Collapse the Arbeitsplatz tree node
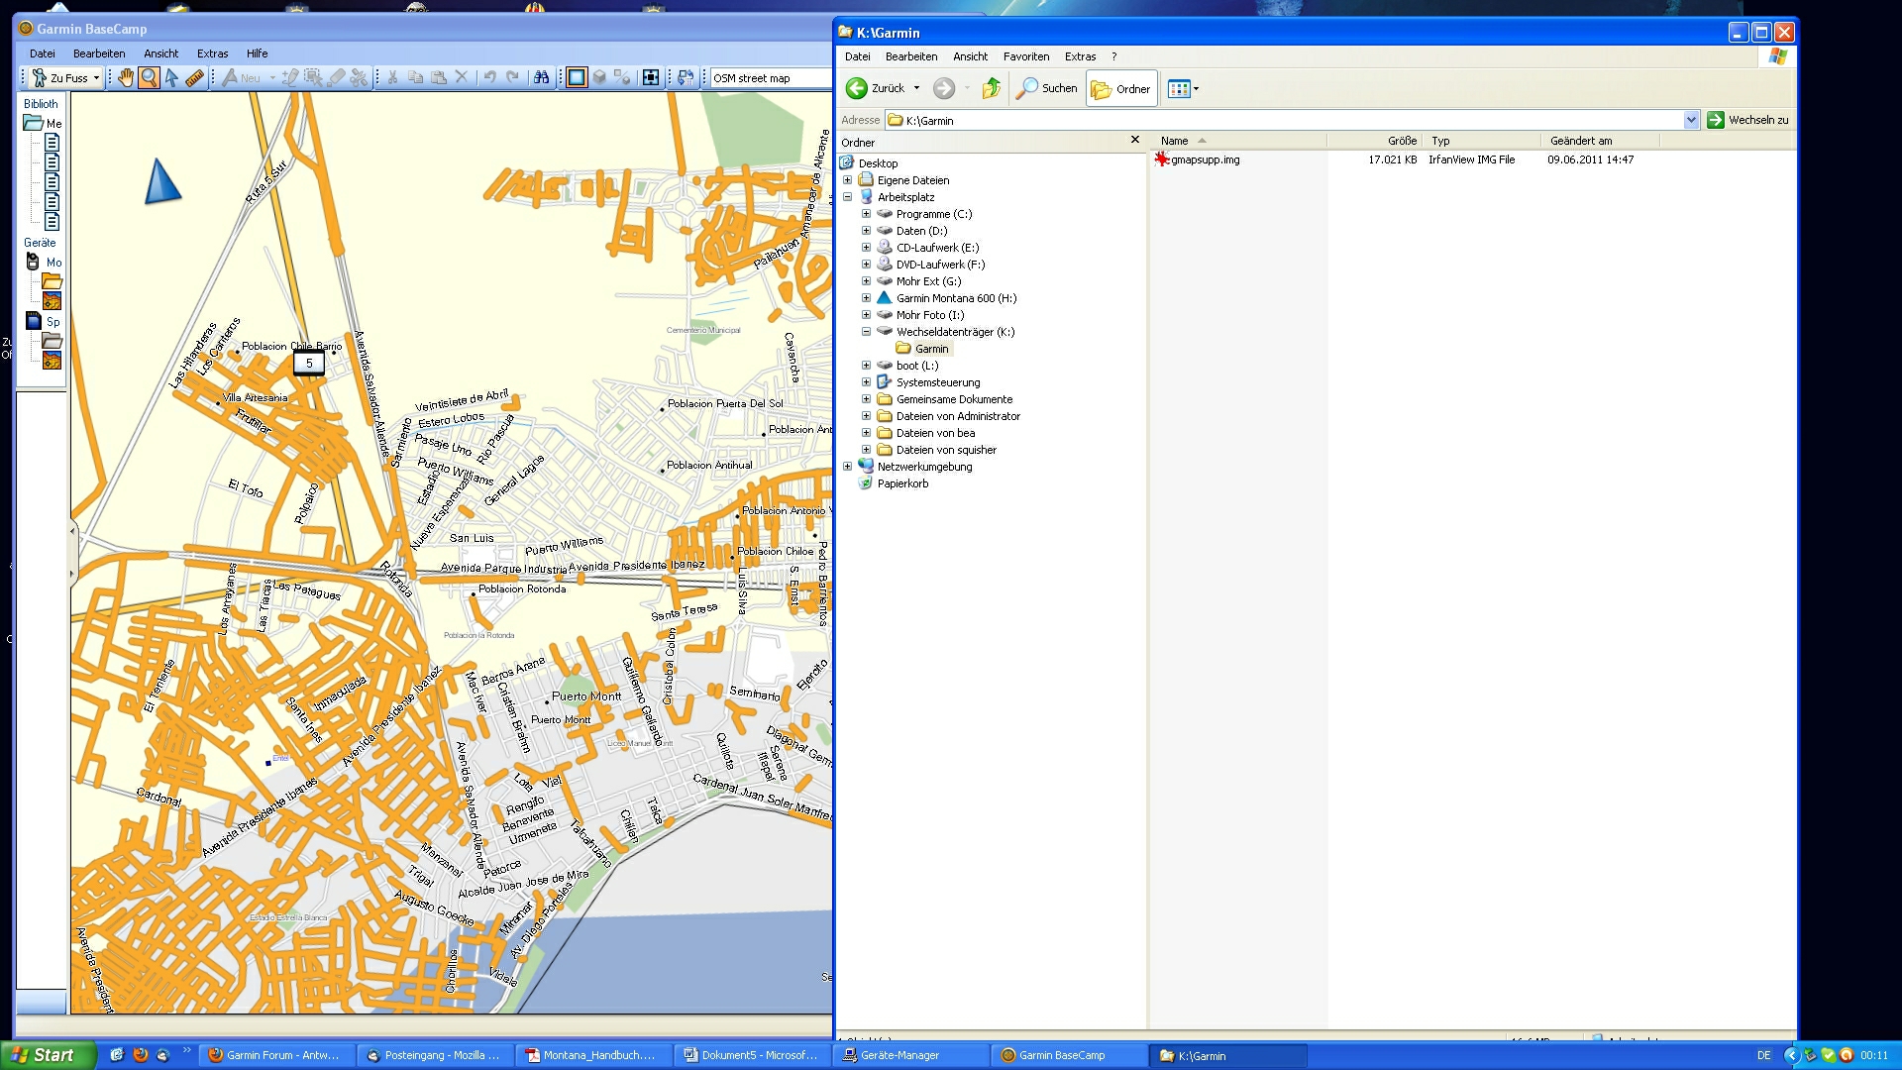 click(x=847, y=197)
